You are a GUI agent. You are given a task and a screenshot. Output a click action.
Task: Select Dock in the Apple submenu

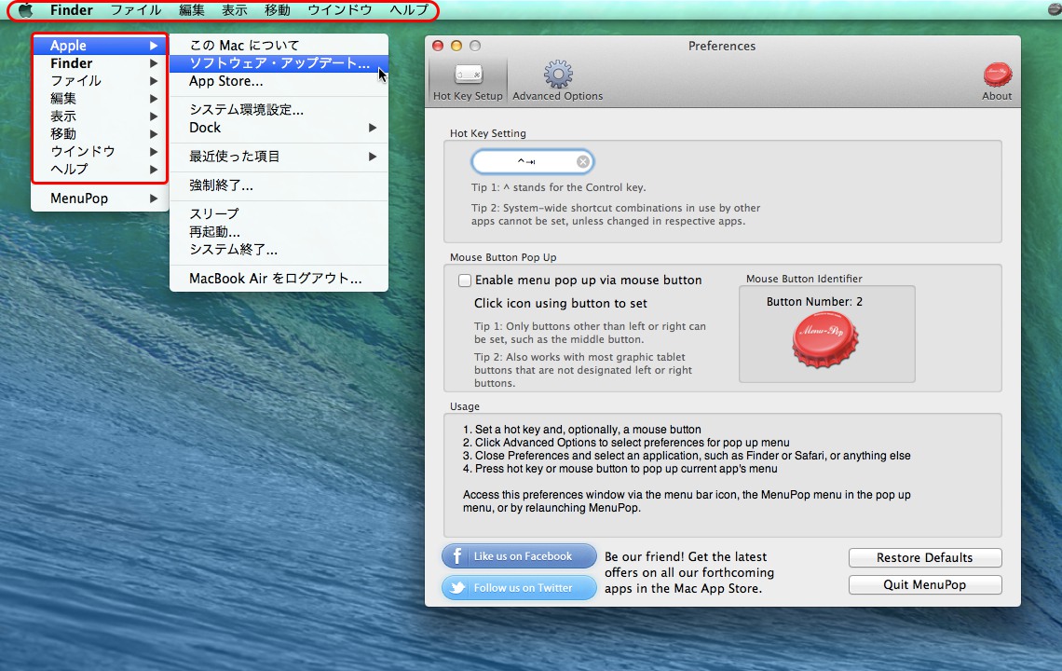[x=279, y=128]
